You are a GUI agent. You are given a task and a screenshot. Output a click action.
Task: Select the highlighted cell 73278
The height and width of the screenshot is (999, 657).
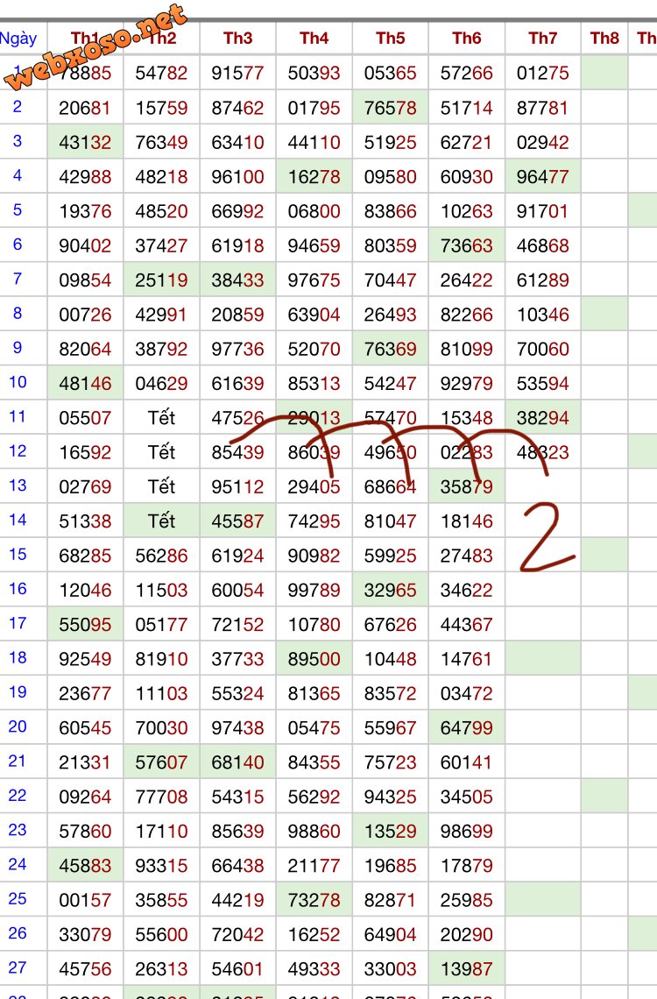(x=314, y=899)
